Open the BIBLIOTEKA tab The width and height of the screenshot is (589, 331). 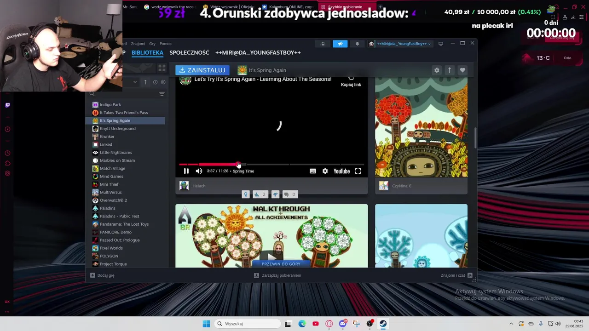pyautogui.click(x=147, y=52)
